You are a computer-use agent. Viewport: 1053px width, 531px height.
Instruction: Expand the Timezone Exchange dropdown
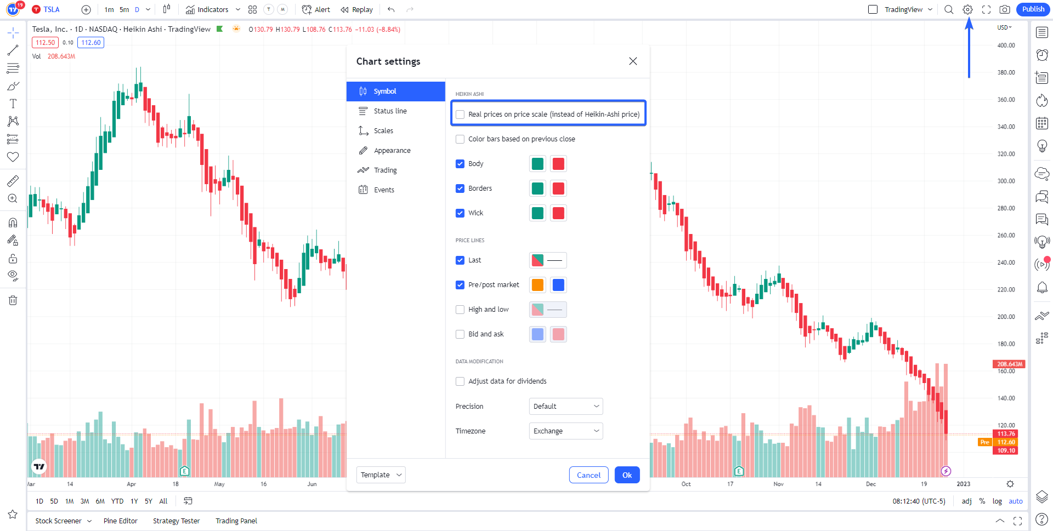click(565, 431)
